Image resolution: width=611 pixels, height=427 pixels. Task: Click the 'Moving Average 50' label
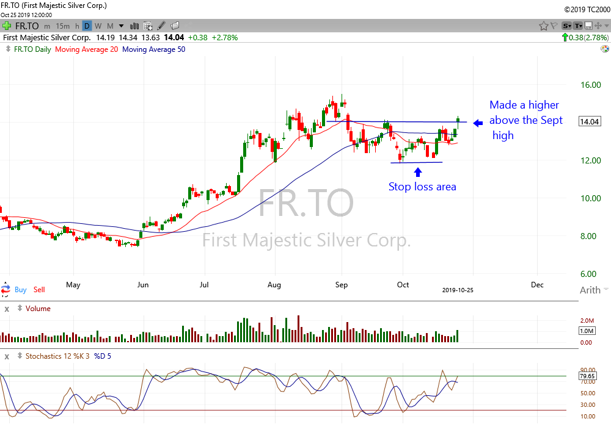point(154,49)
